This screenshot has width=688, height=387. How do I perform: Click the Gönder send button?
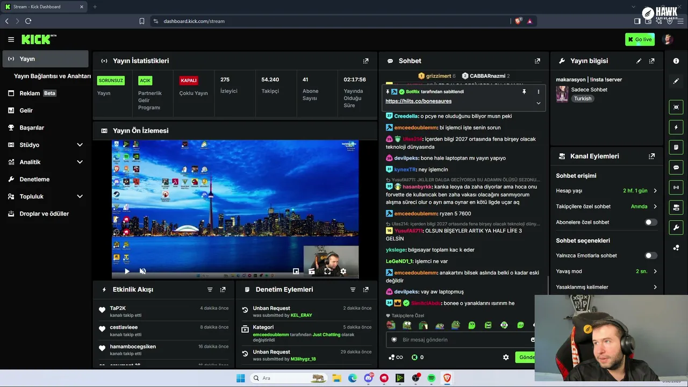[x=525, y=357]
